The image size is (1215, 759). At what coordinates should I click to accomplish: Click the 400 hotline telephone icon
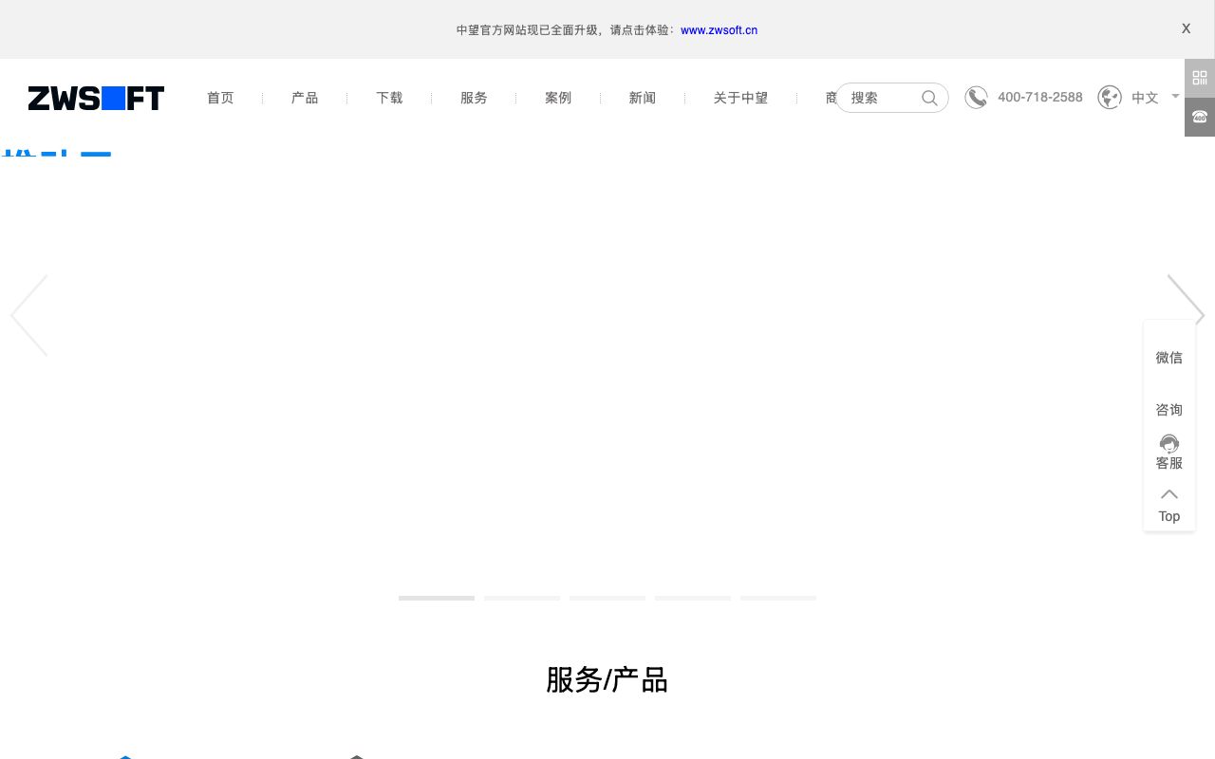[x=1200, y=118]
